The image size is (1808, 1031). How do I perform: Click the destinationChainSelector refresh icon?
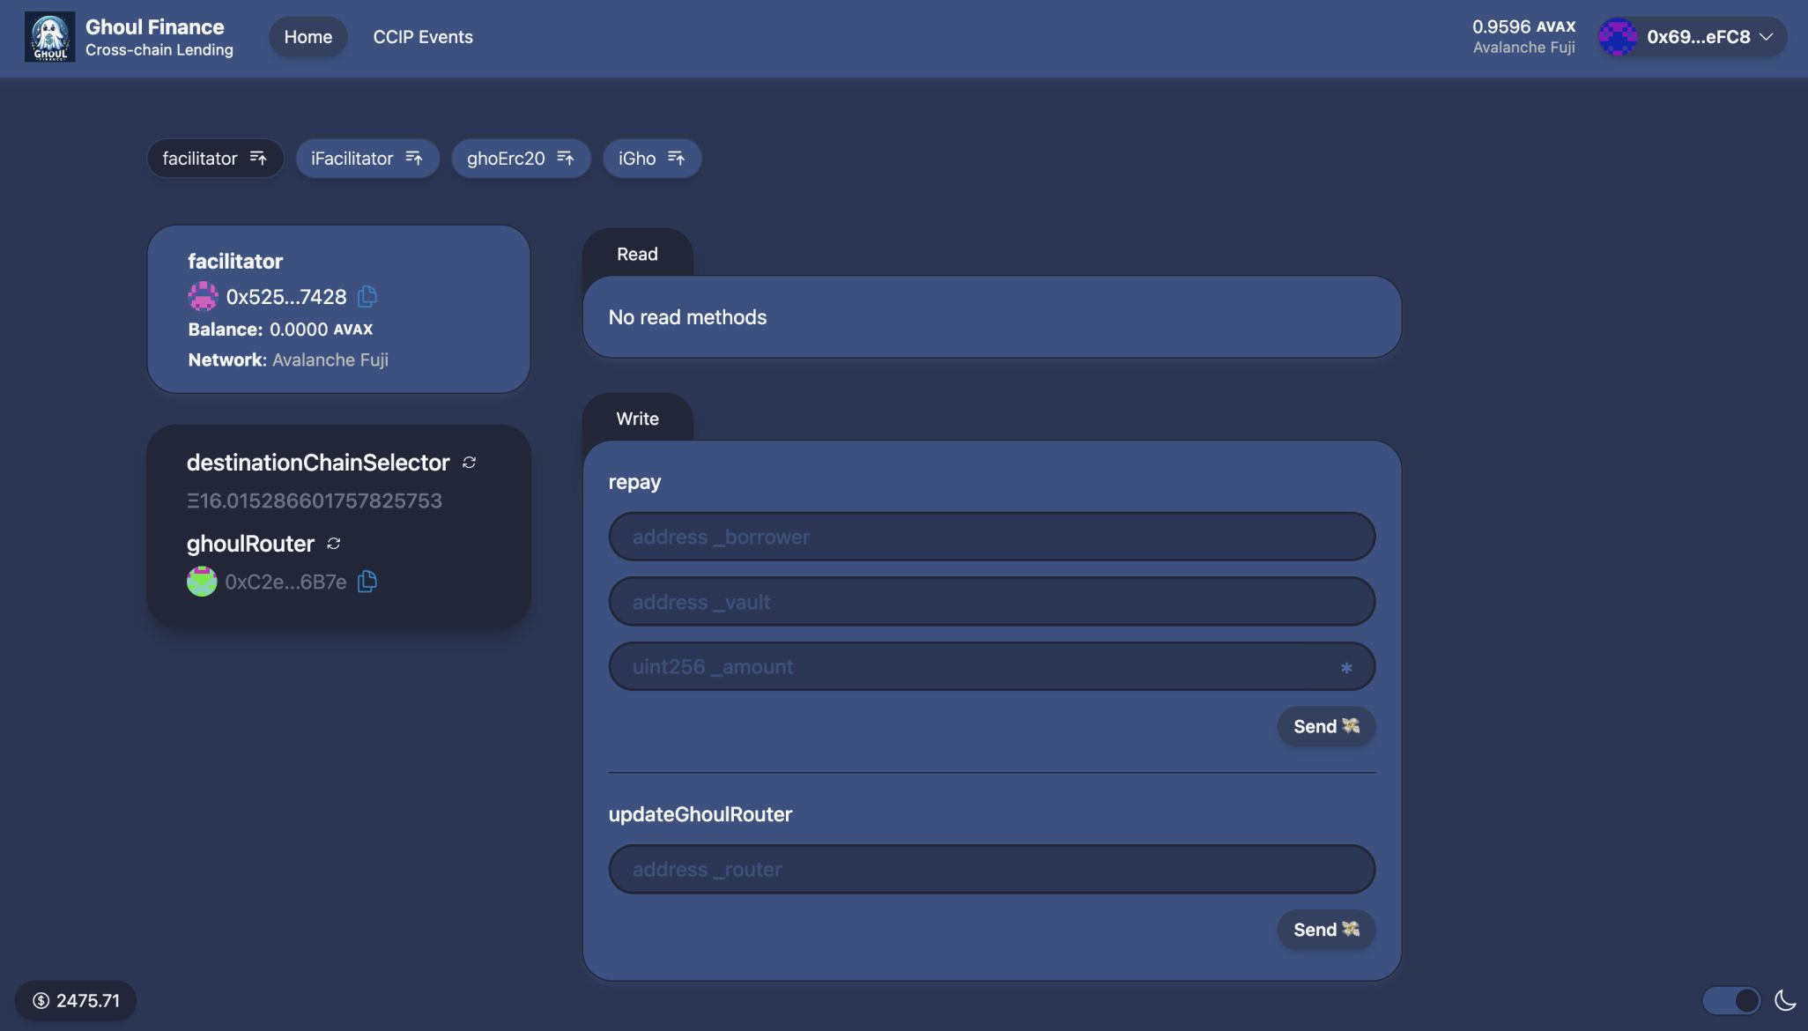(x=470, y=462)
